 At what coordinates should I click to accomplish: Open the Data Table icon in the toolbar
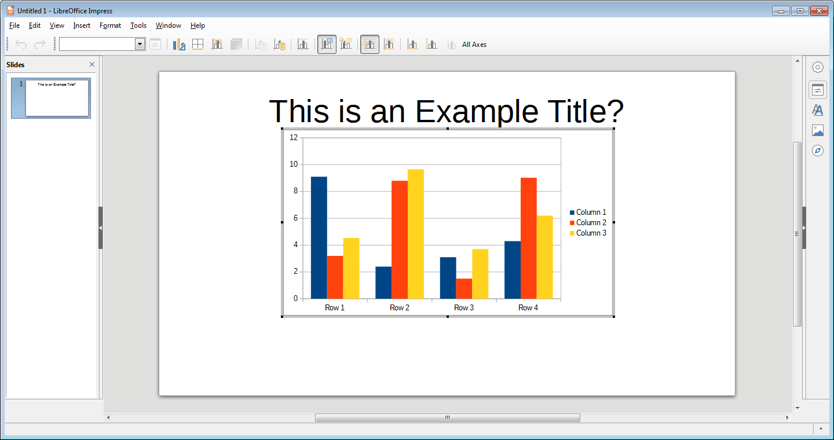(280, 45)
